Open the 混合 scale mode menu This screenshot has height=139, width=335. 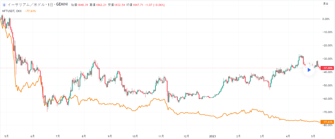tap(326, 4)
